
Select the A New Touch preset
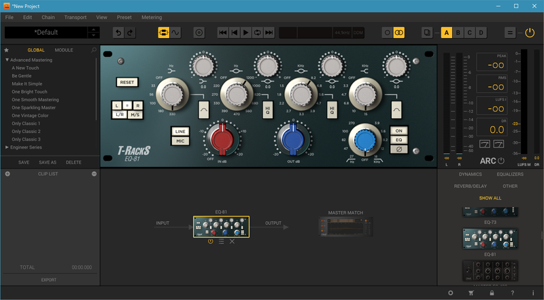click(x=25, y=68)
